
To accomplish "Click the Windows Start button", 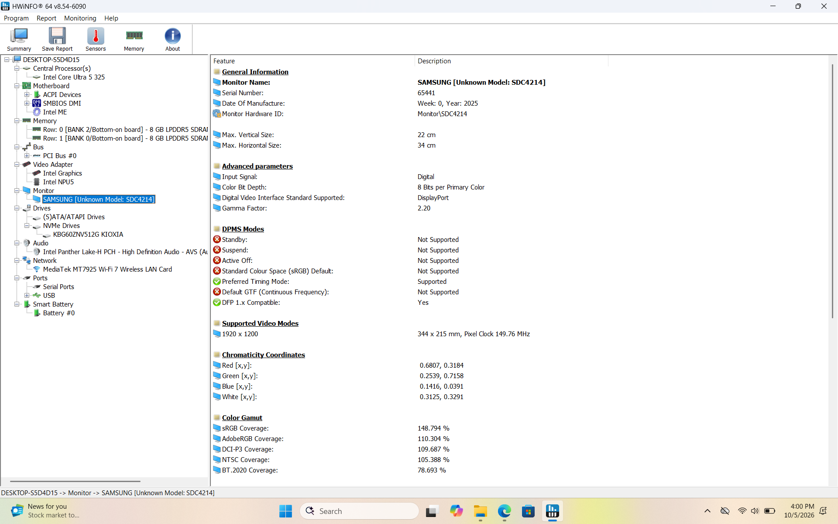I will tap(285, 511).
